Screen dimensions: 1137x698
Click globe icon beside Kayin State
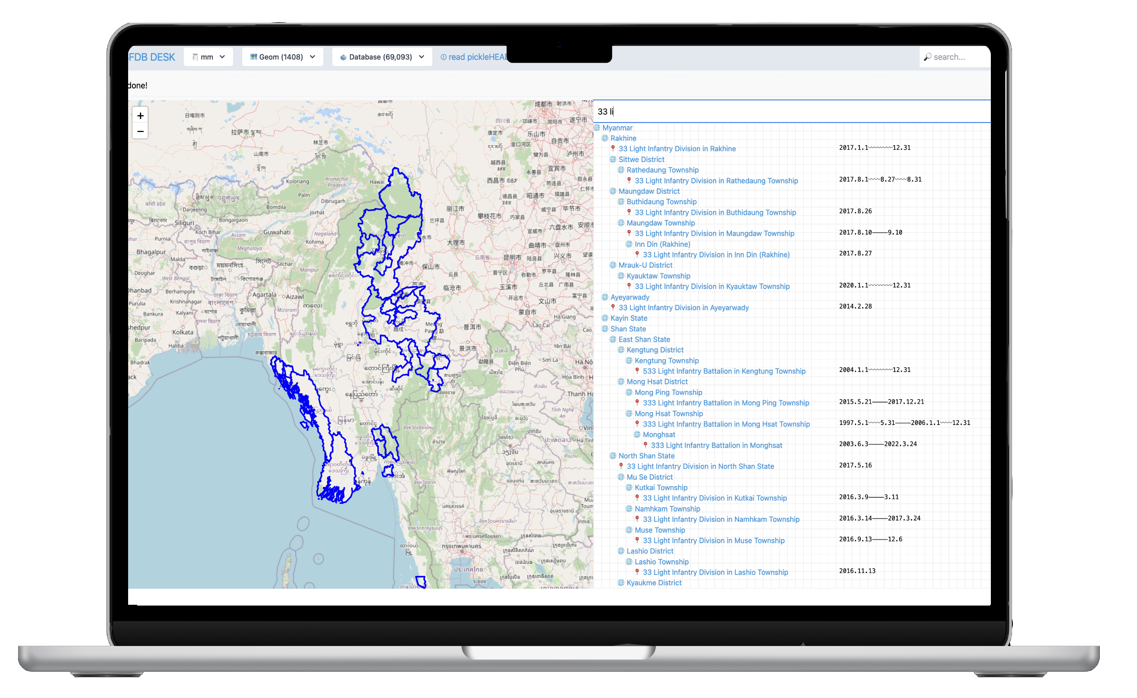[605, 318]
